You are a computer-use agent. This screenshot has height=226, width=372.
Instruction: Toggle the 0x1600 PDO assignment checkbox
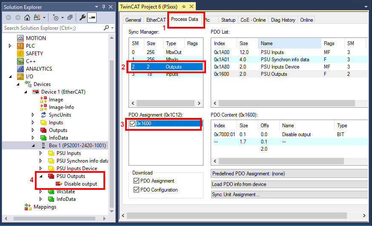pos(133,123)
